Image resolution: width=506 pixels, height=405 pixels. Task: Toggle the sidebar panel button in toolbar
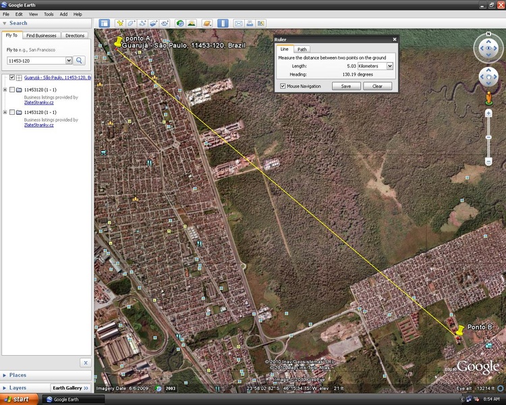click(104, 23)
